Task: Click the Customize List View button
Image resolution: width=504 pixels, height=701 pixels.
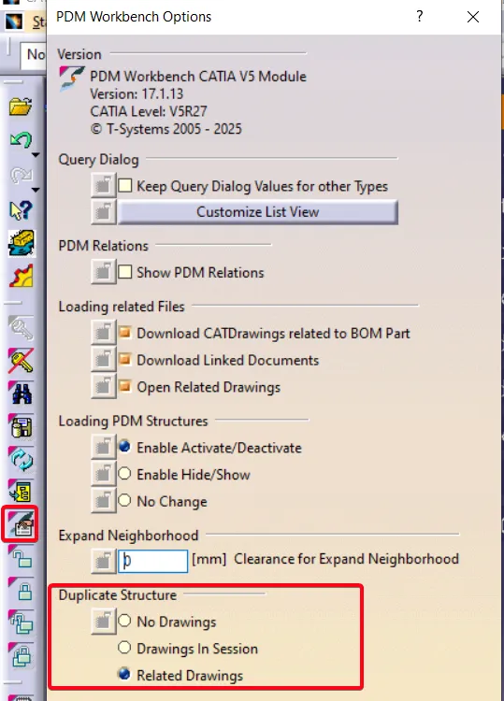Action: tap(257, 212)
